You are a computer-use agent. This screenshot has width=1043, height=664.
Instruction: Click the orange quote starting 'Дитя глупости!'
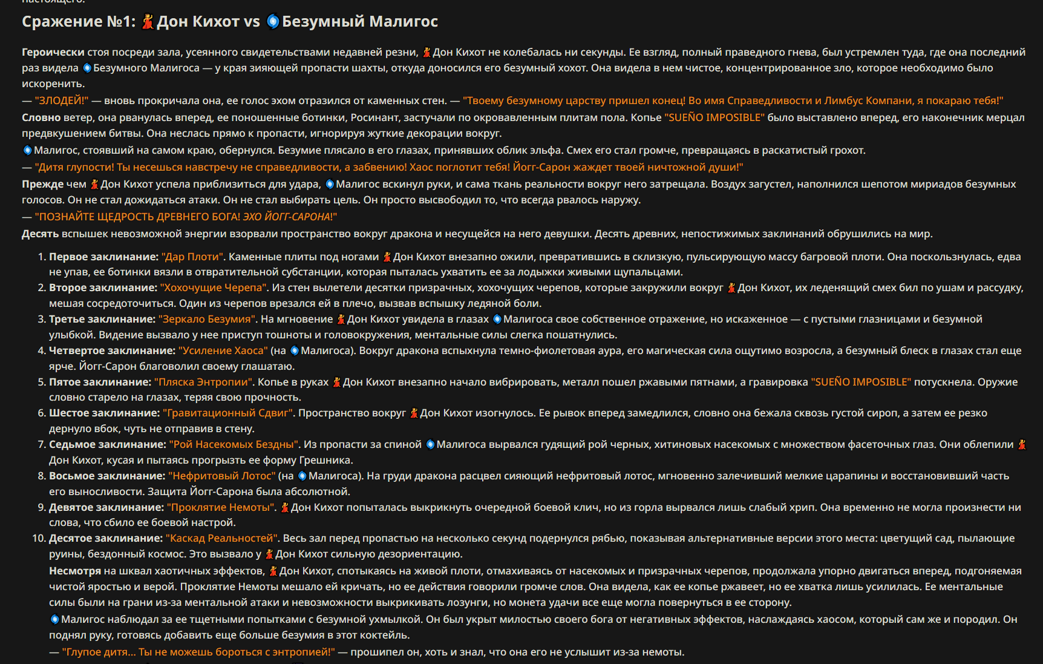click(388, 167)
